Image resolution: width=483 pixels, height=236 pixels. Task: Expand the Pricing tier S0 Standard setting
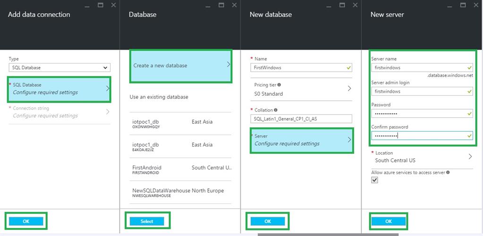coord(302,89)
